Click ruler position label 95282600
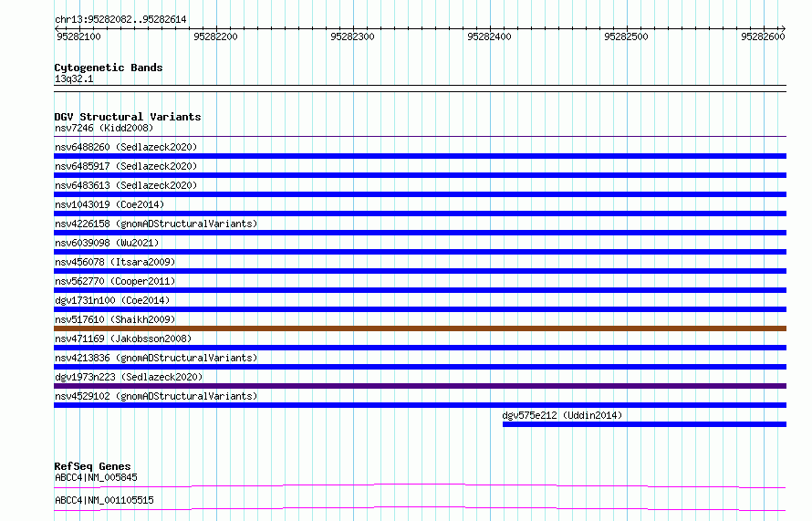The image size is (812, 521). [763, 36]
